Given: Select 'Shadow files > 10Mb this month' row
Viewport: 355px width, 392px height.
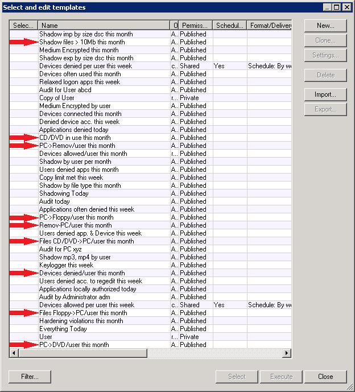Looking at the screenshot, I should pyautogui.click(x=151, y=42).
